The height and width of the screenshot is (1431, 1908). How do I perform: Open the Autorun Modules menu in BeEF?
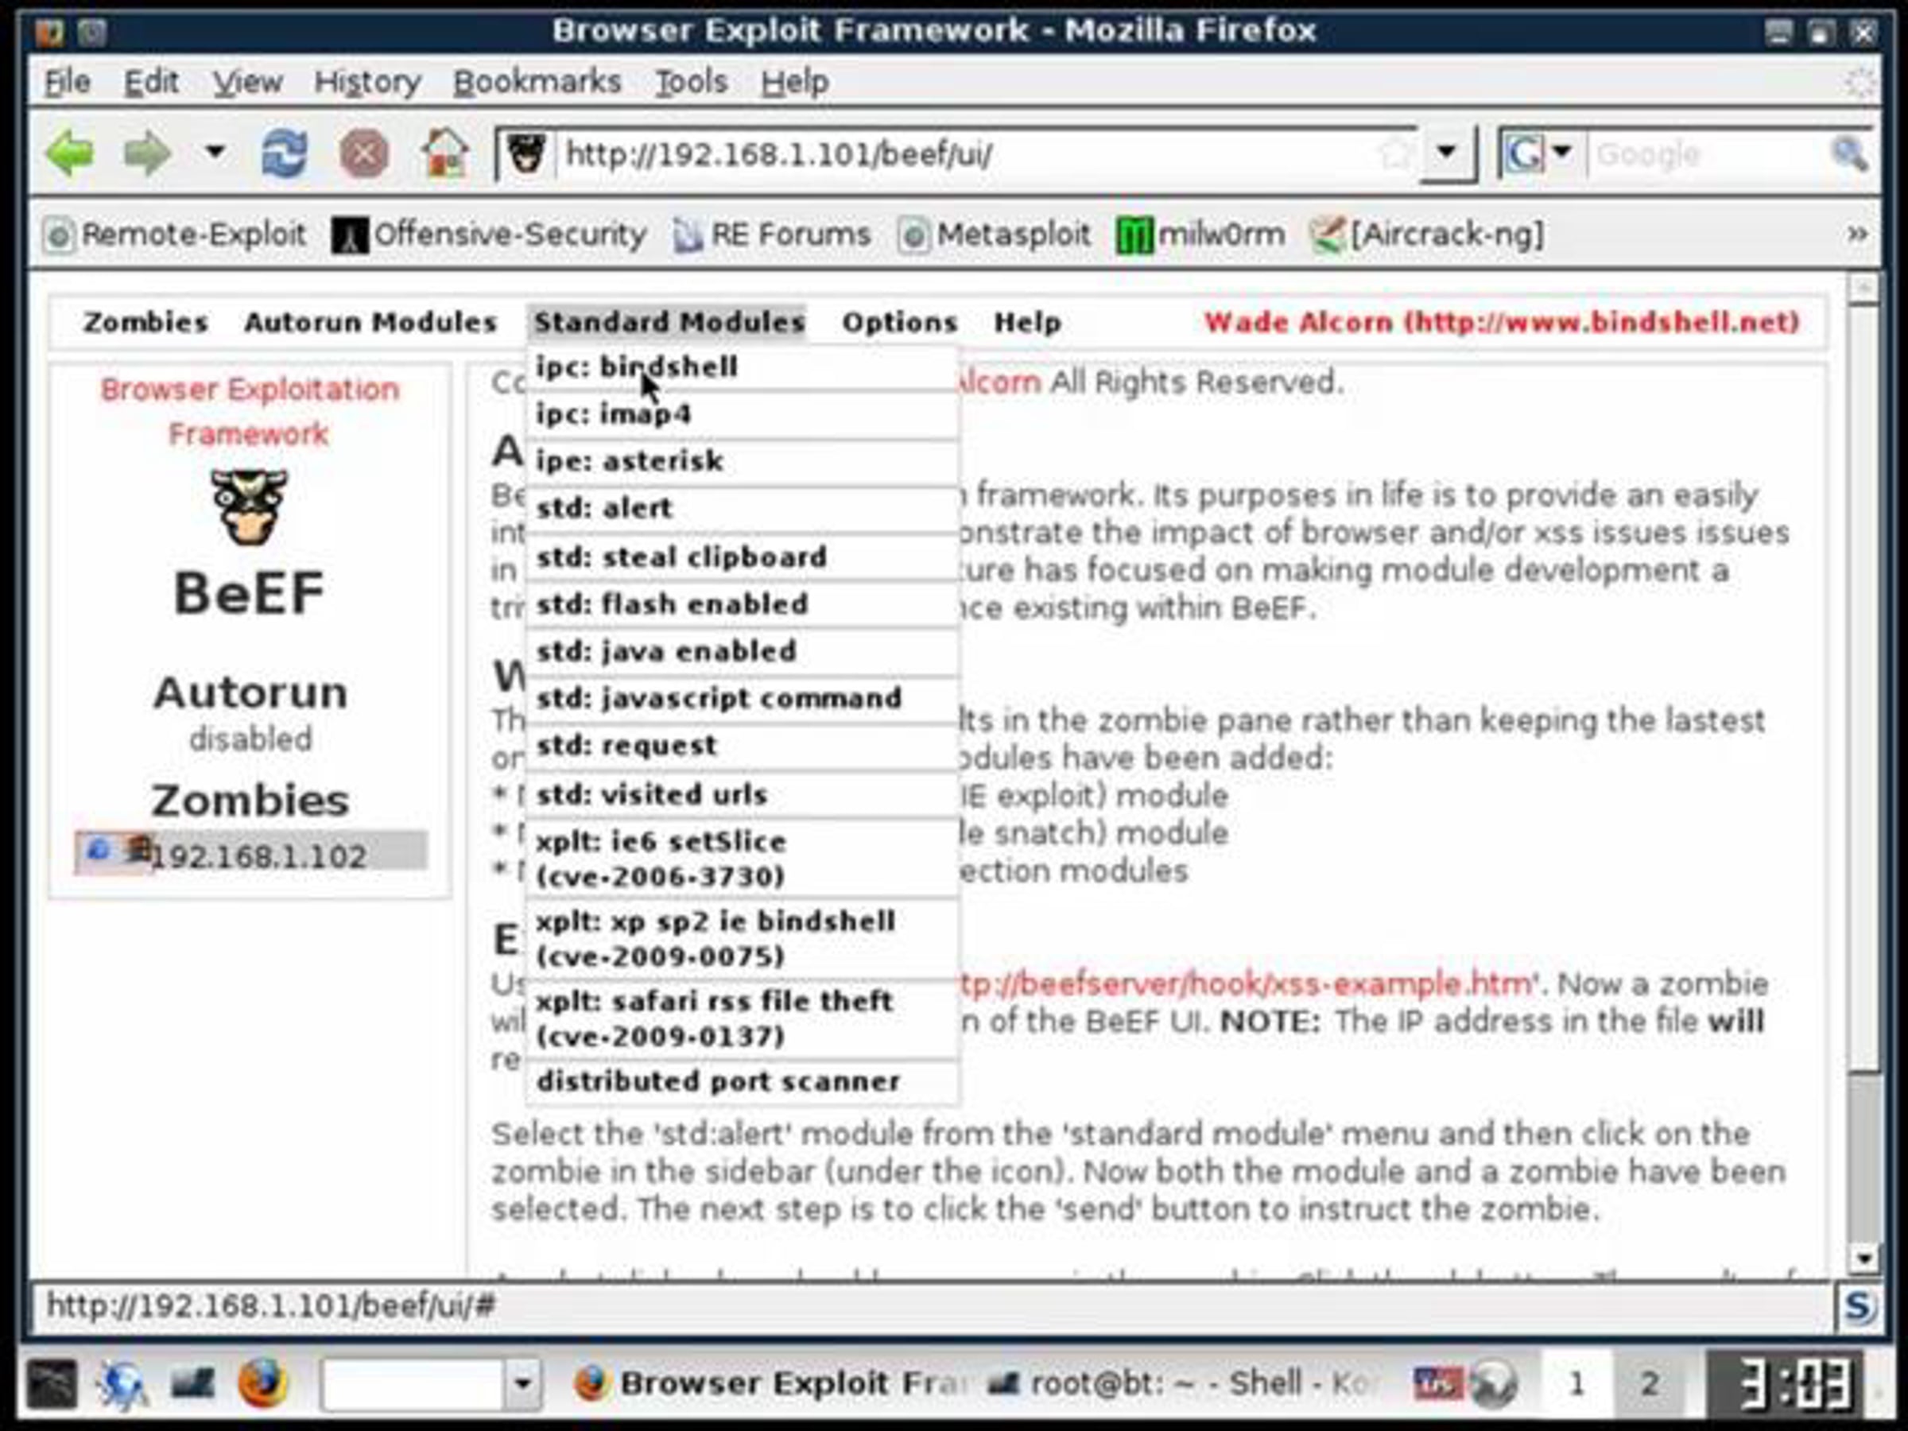(370, 322)
